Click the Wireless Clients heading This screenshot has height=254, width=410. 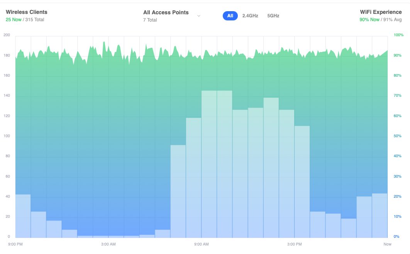[26, 12]
